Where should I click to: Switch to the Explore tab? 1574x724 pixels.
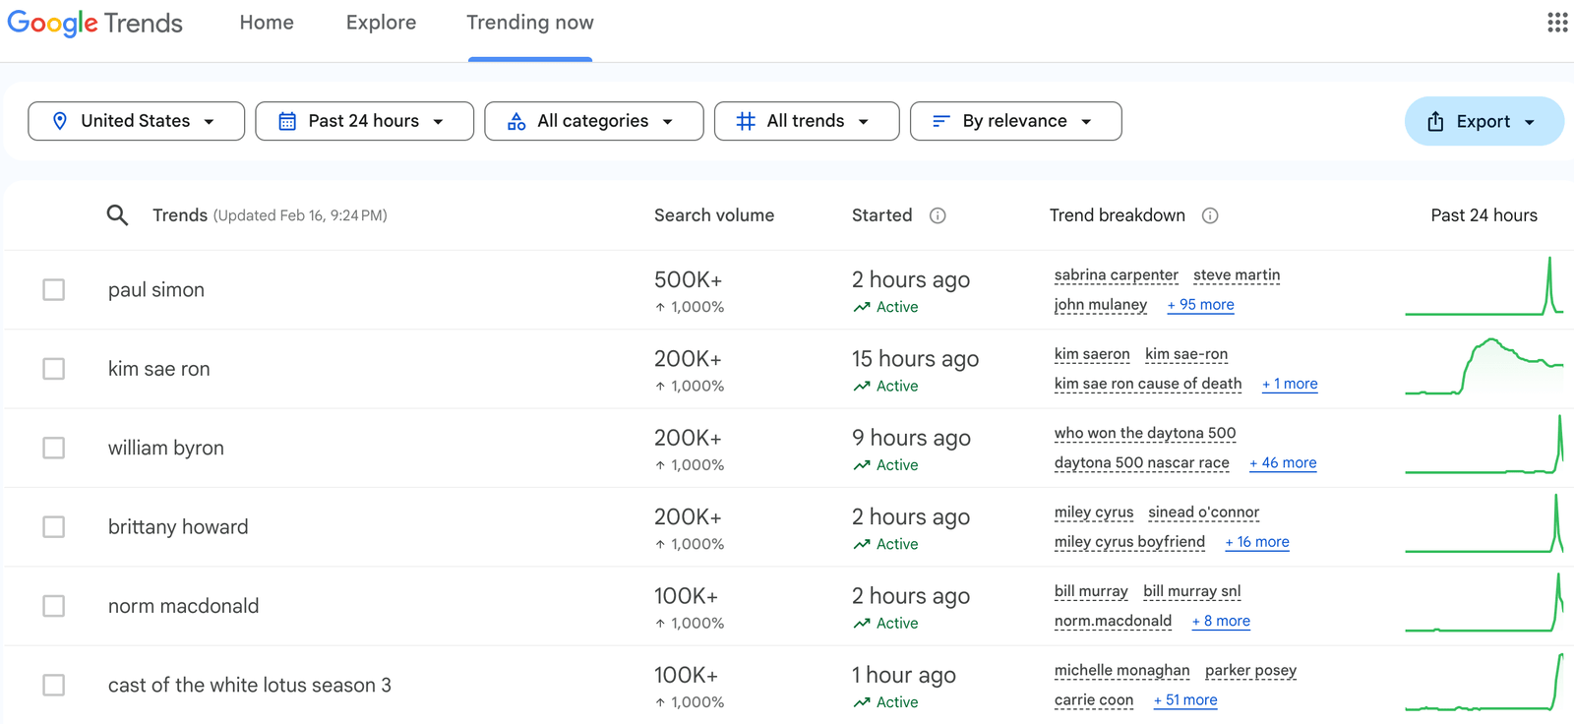(x=381, y=23)
